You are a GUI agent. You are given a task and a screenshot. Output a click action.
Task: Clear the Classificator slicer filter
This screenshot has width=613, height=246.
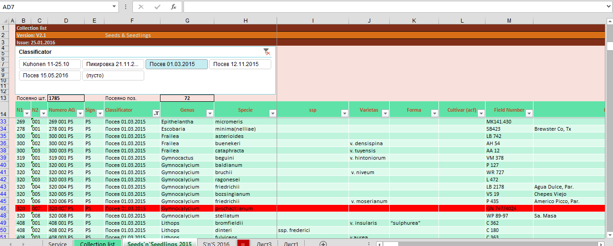pyautogui.click(x=267, y=52)
